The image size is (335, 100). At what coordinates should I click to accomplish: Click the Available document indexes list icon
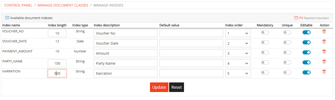tap(7, 18)
